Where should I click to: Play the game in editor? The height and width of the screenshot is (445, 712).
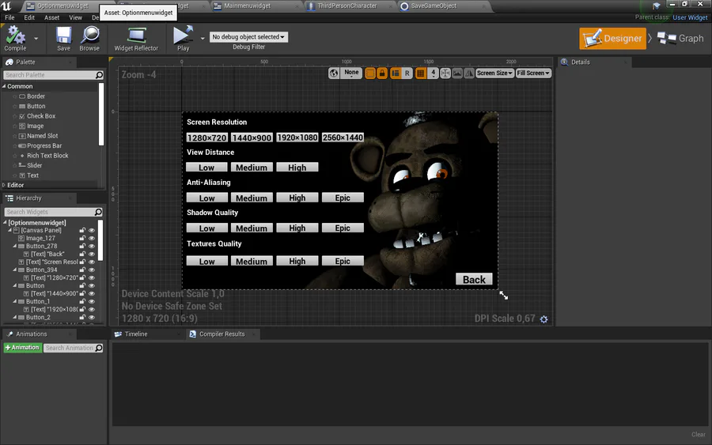[183, 39]
